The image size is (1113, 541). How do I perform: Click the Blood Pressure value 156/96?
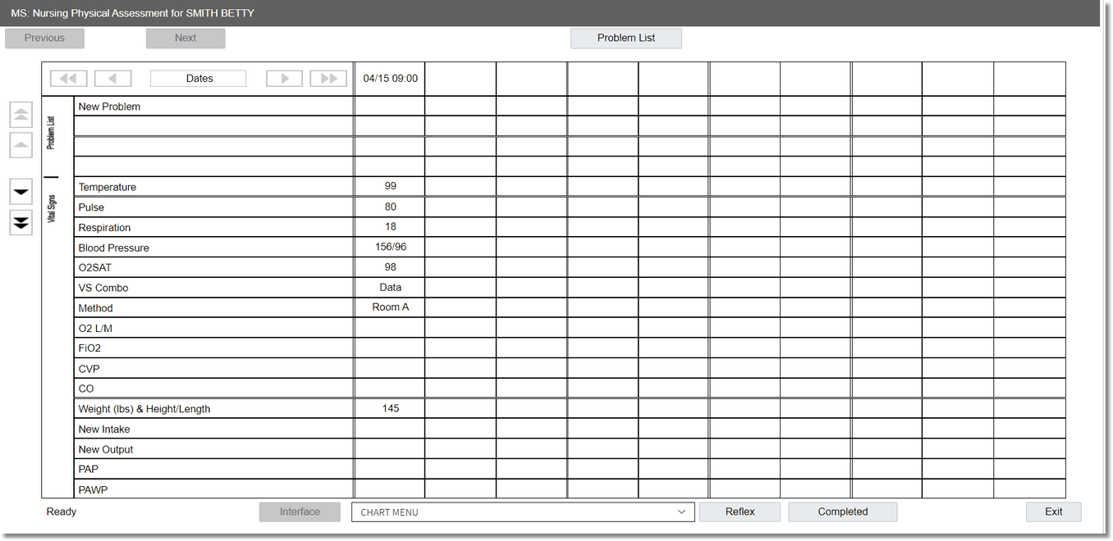pyautogui.click(x=390, y=247)
